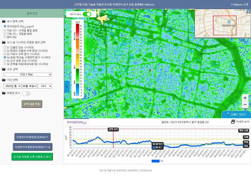Open the 지상 1.75m altitude dropdown
Viewport: 251px width, 176px height.
click(x=28, y=74)
